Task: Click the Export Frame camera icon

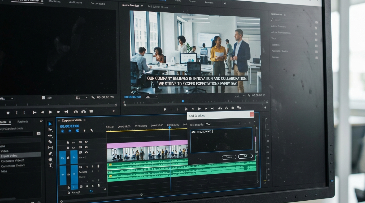Action: coord(233,108)
